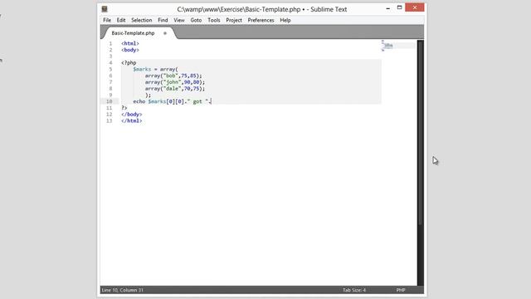
Task: Click the <body> opening tag
Action: 130,50
